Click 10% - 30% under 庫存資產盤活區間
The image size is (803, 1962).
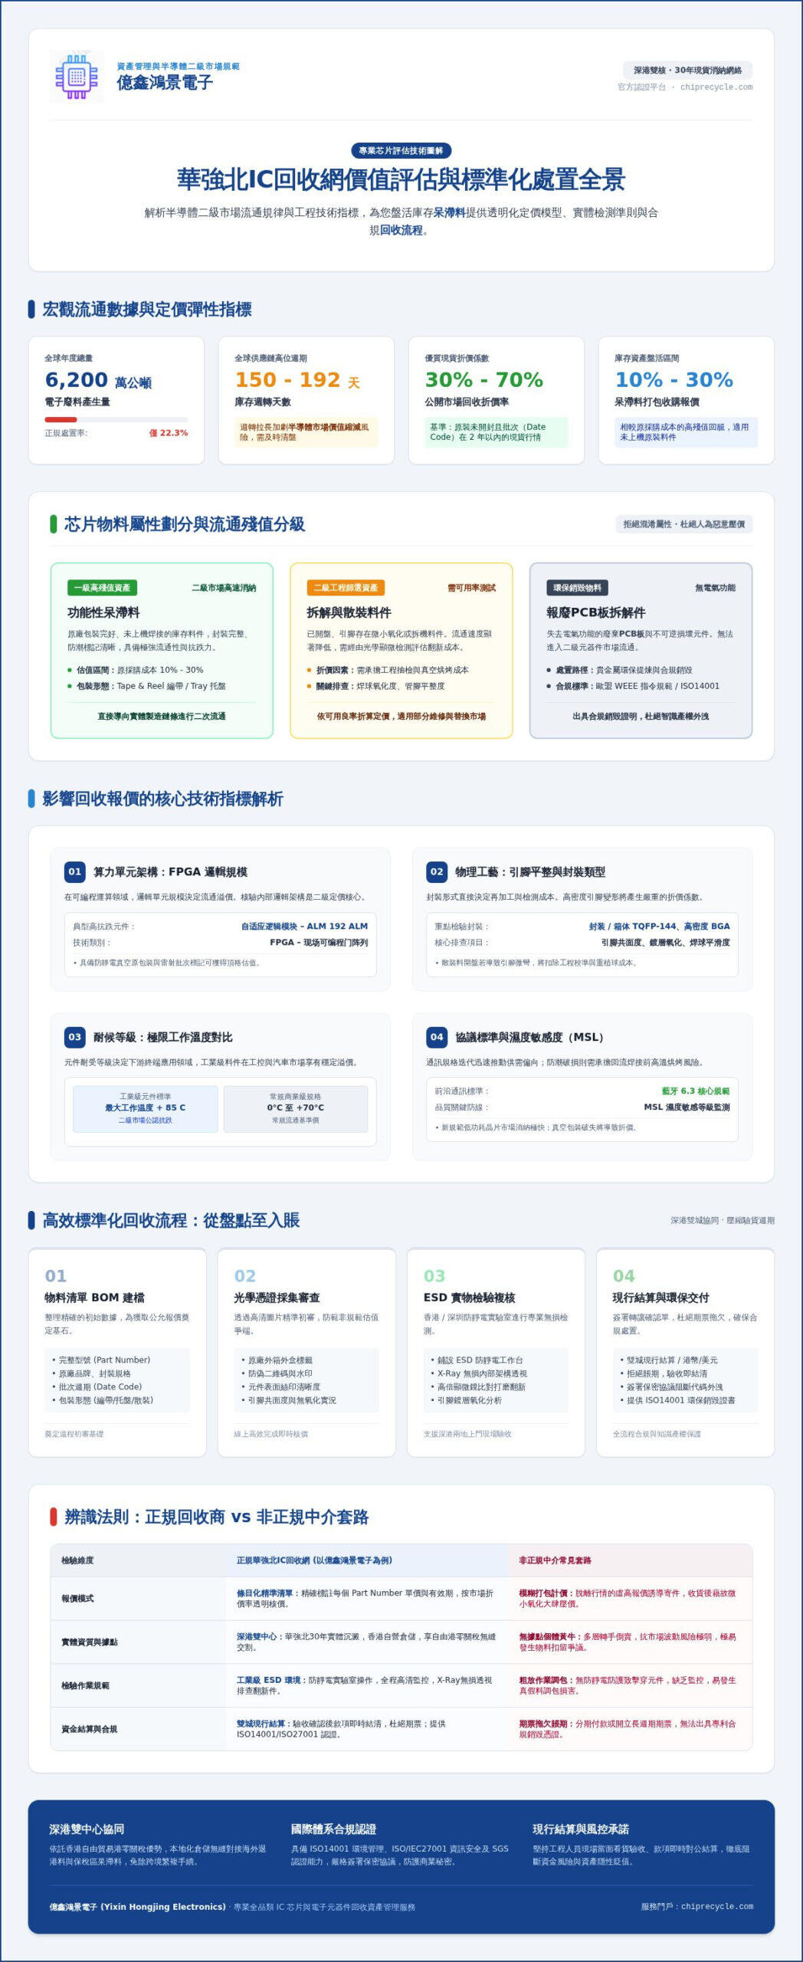pyautogui.click(x=674, y=380)
